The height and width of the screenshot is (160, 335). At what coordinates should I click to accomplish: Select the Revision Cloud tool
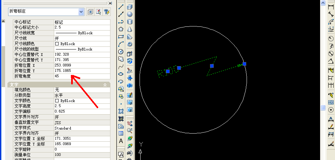click(x=121, y=59)
